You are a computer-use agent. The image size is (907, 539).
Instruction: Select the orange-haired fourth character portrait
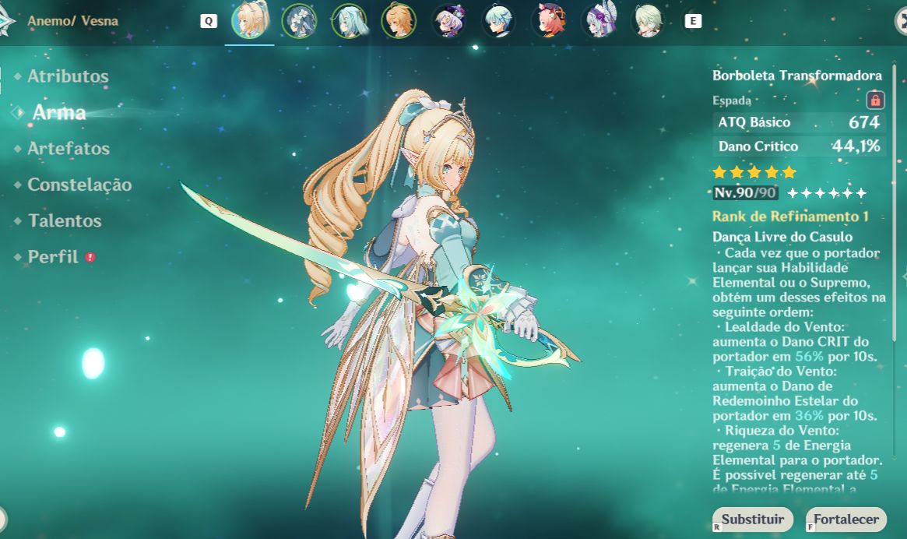click(399, 21)
